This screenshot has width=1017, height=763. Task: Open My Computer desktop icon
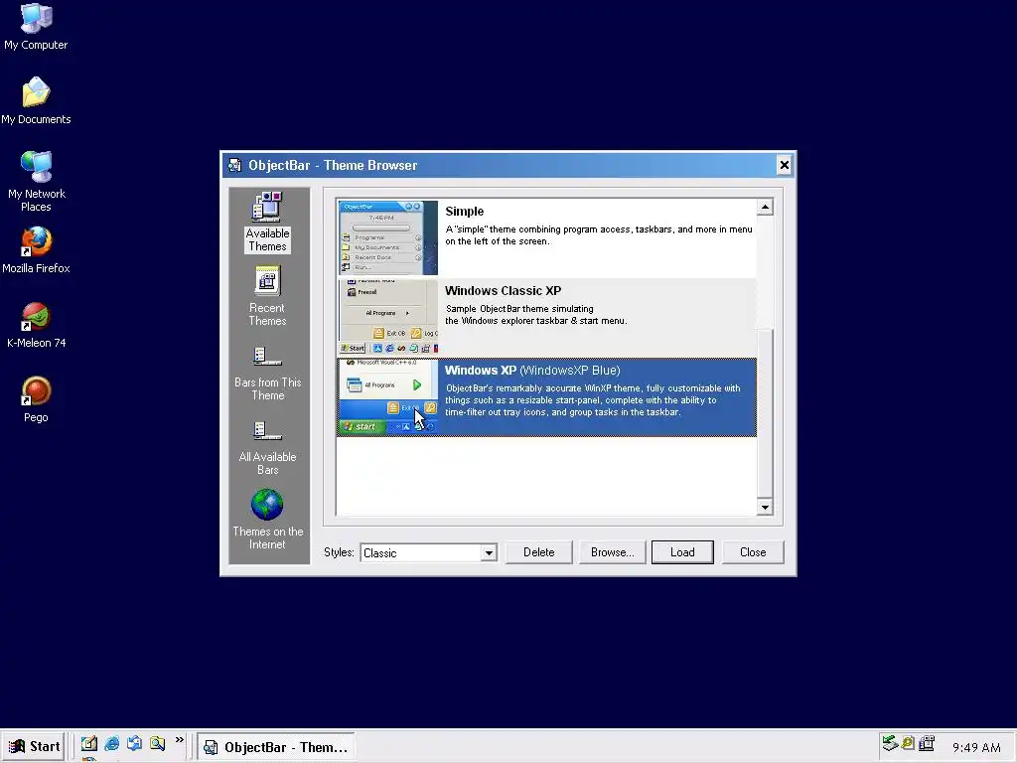36,26
